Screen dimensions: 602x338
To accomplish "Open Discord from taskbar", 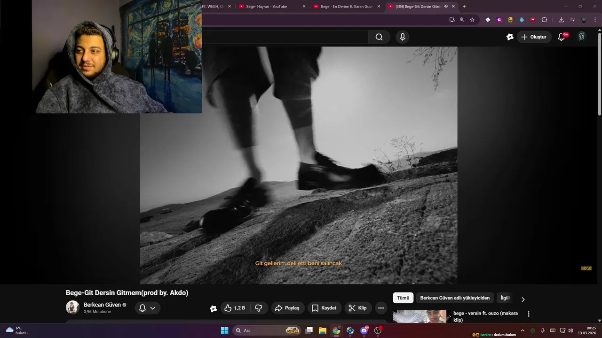I will pyautogui.click(x=364, y=330).
